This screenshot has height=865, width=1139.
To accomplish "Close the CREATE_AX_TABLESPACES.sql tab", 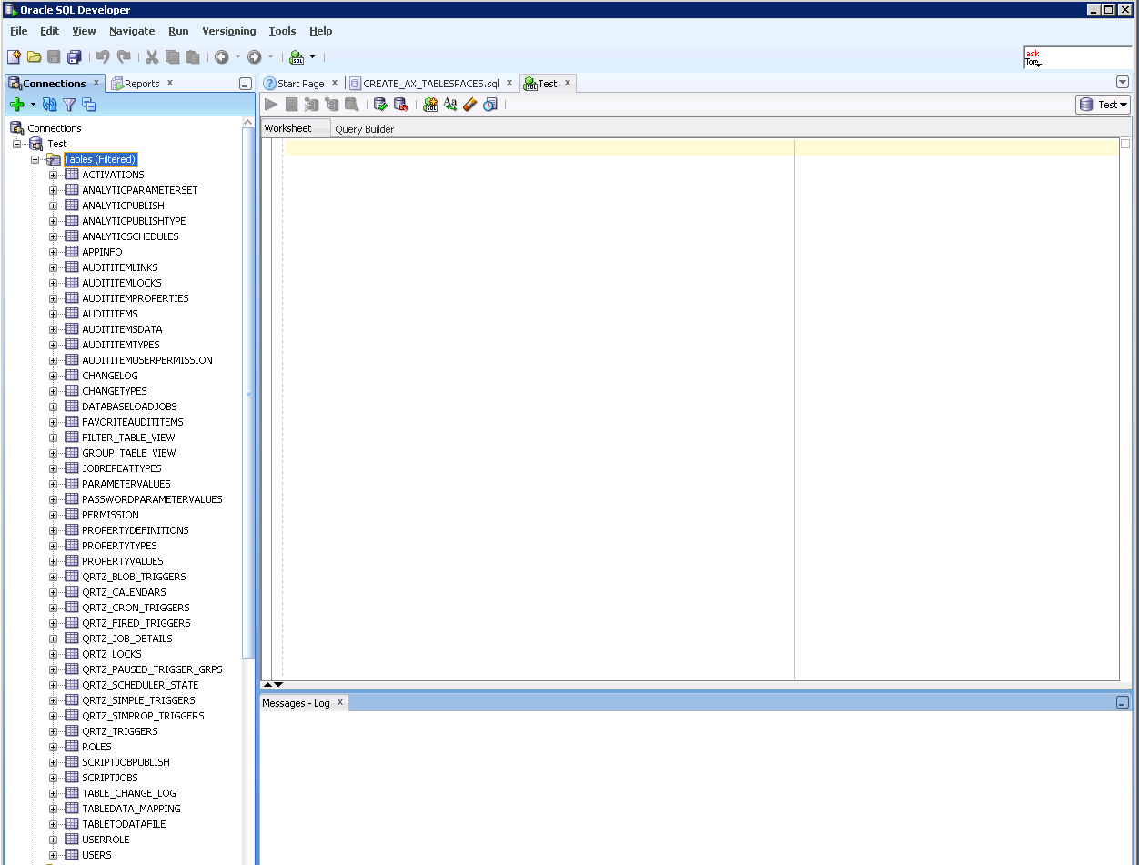I will [509, 83].
